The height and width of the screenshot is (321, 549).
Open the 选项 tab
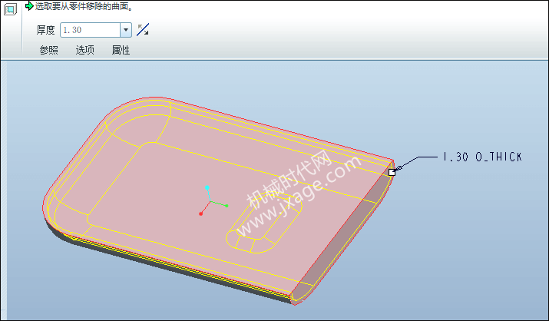[x=84, y=50]
